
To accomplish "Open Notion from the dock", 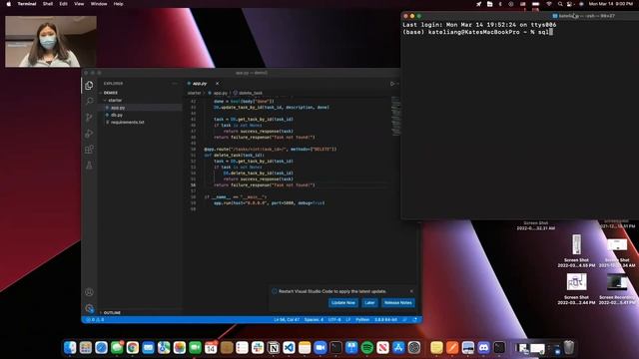I will click(x=274, y=348).
